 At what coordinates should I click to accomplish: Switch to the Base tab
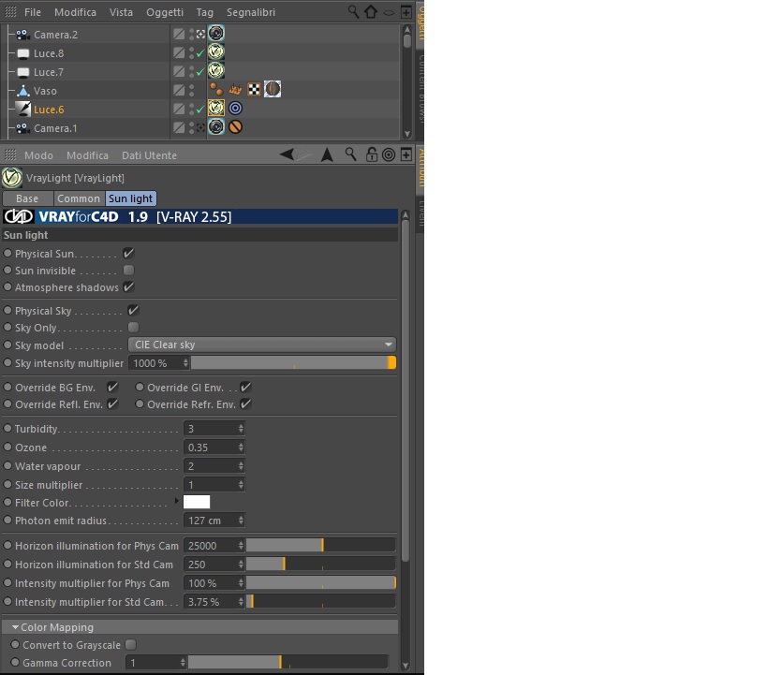27,198
